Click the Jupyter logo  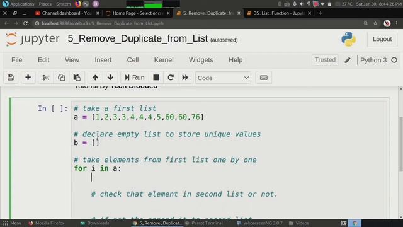(32, 39)
